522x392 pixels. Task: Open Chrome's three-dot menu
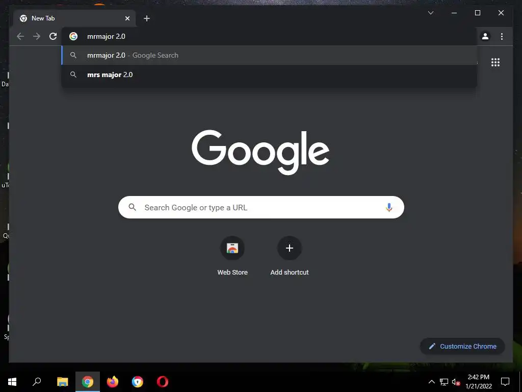(502, 36)
